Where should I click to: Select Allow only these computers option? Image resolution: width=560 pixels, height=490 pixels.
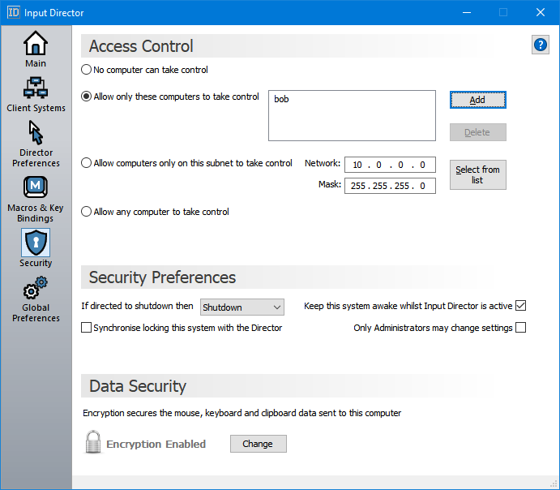coord(87,97)
